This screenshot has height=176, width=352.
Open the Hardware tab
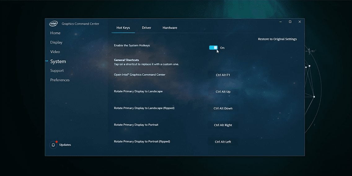pyautogui.click(x=170, y=28)
